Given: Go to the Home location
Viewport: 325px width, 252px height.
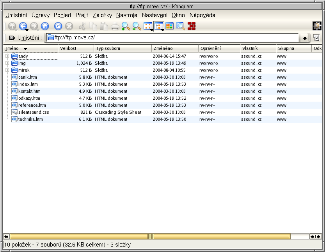Looking at the screenshot, I should 45,26.
